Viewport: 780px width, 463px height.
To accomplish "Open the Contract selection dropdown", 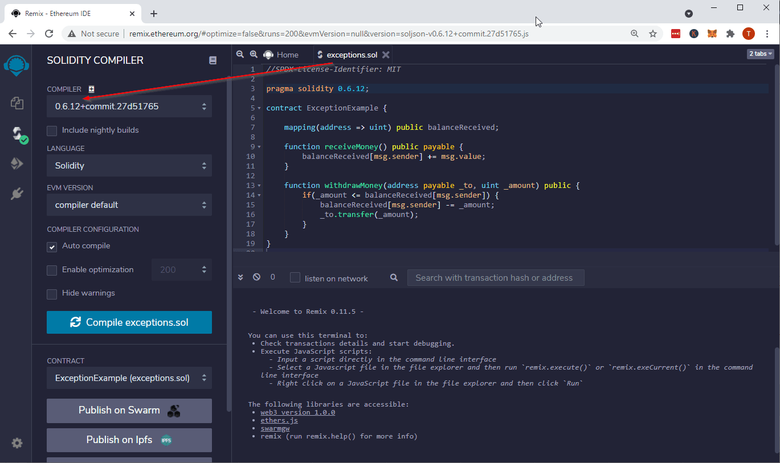I will click(x=129, y=378).
